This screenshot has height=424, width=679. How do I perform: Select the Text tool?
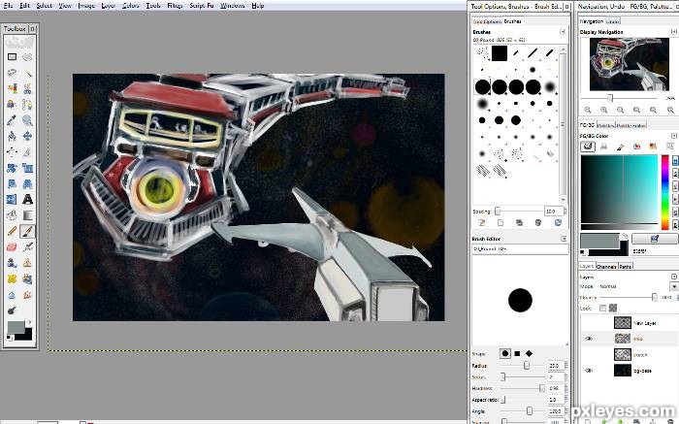(x=27, y=199)
